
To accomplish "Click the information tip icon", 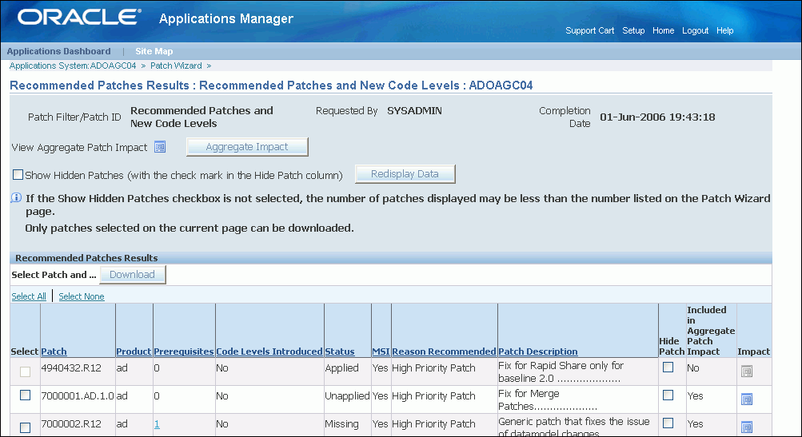I will 16,198.
